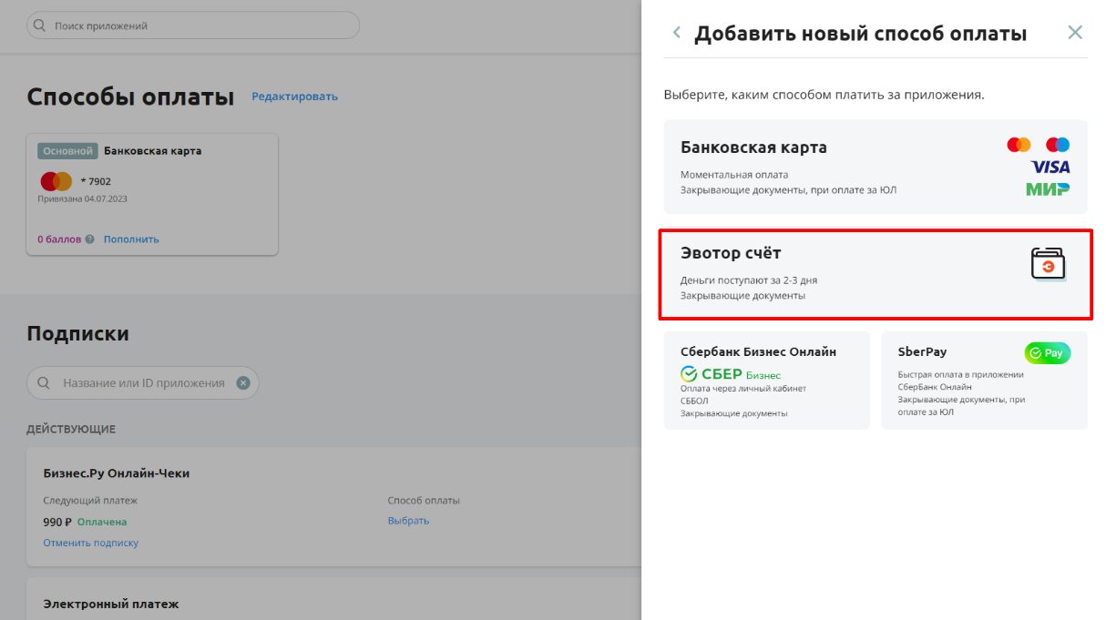Viewport: 1106px width, 620px height.
Task: Clear the subscription search with the X icon
Action: (243, 383)
